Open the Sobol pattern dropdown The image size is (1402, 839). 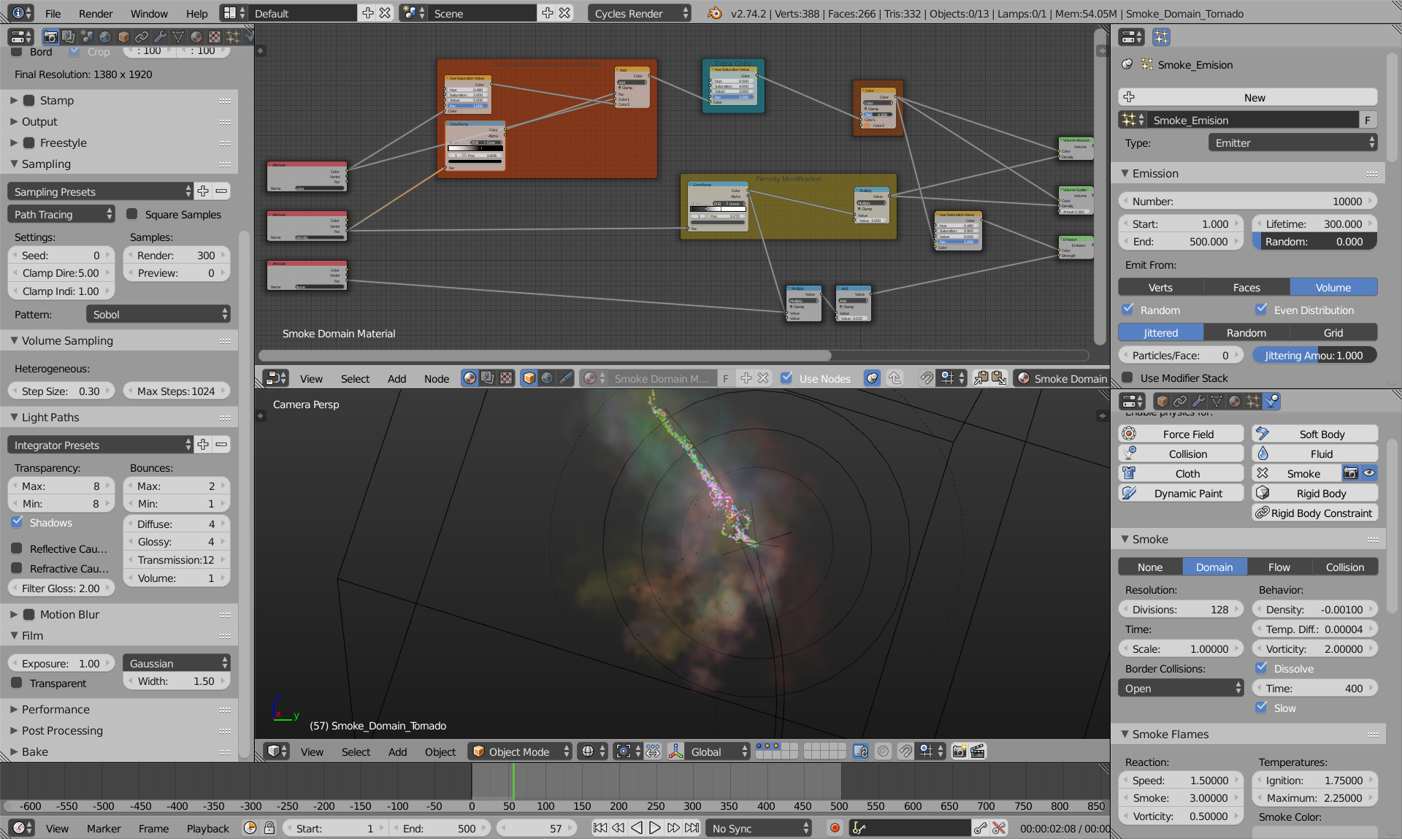tap(158, 314)
